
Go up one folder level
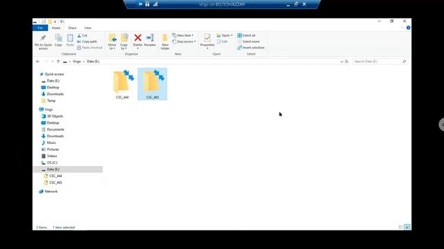tap(58, 62)
